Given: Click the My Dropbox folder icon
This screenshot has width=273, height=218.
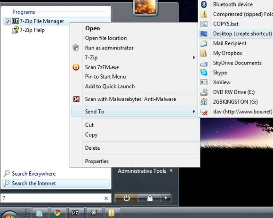Looking at the screenshot, I should pos(203,53).
